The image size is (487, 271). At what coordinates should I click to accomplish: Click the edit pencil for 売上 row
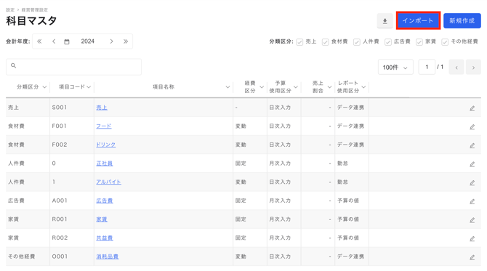tap(472, 108)
